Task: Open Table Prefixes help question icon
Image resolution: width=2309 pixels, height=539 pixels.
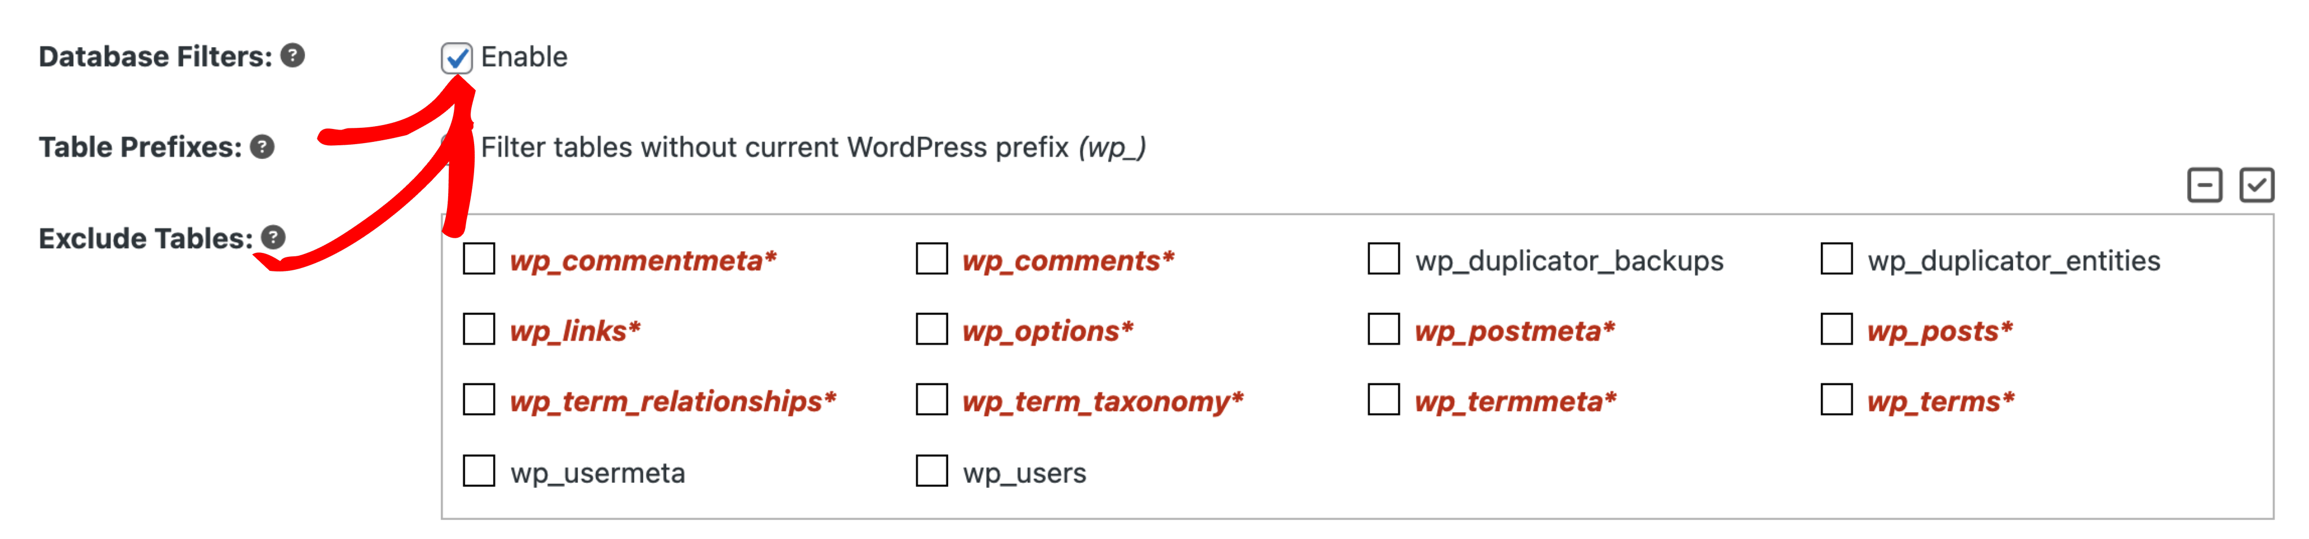Action: 262,147
